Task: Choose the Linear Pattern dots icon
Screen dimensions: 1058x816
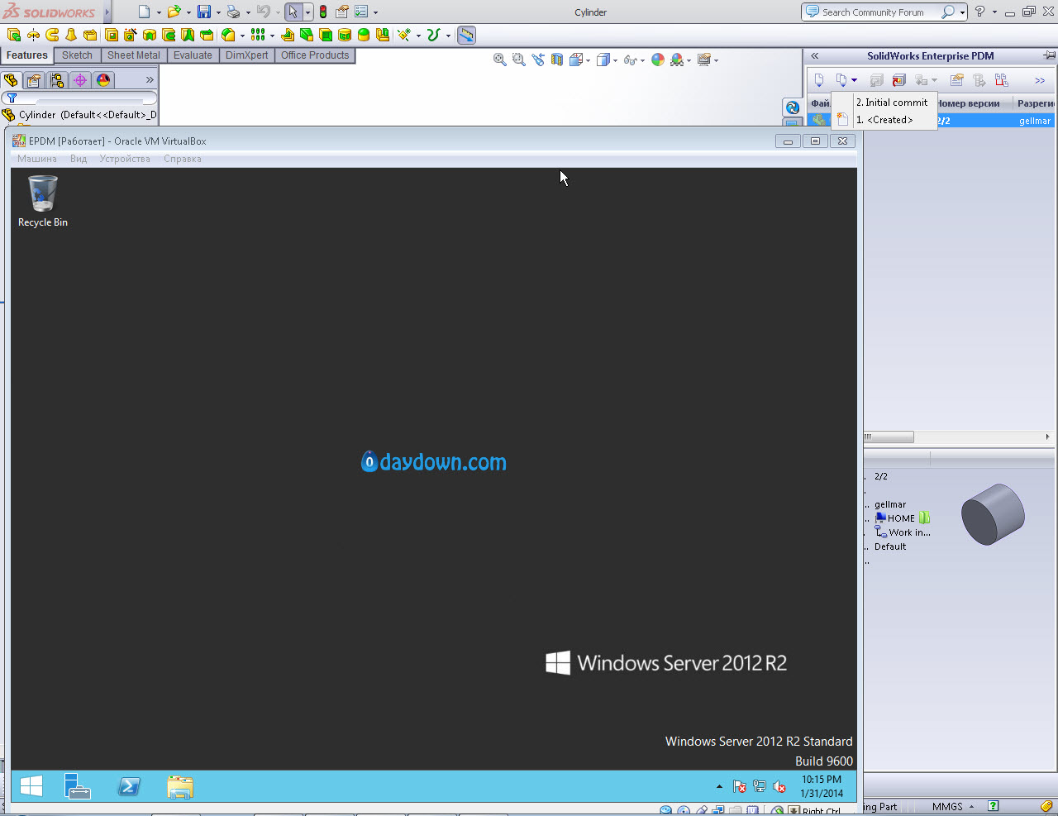Action: pyautogui.click(x=258, y=35)
